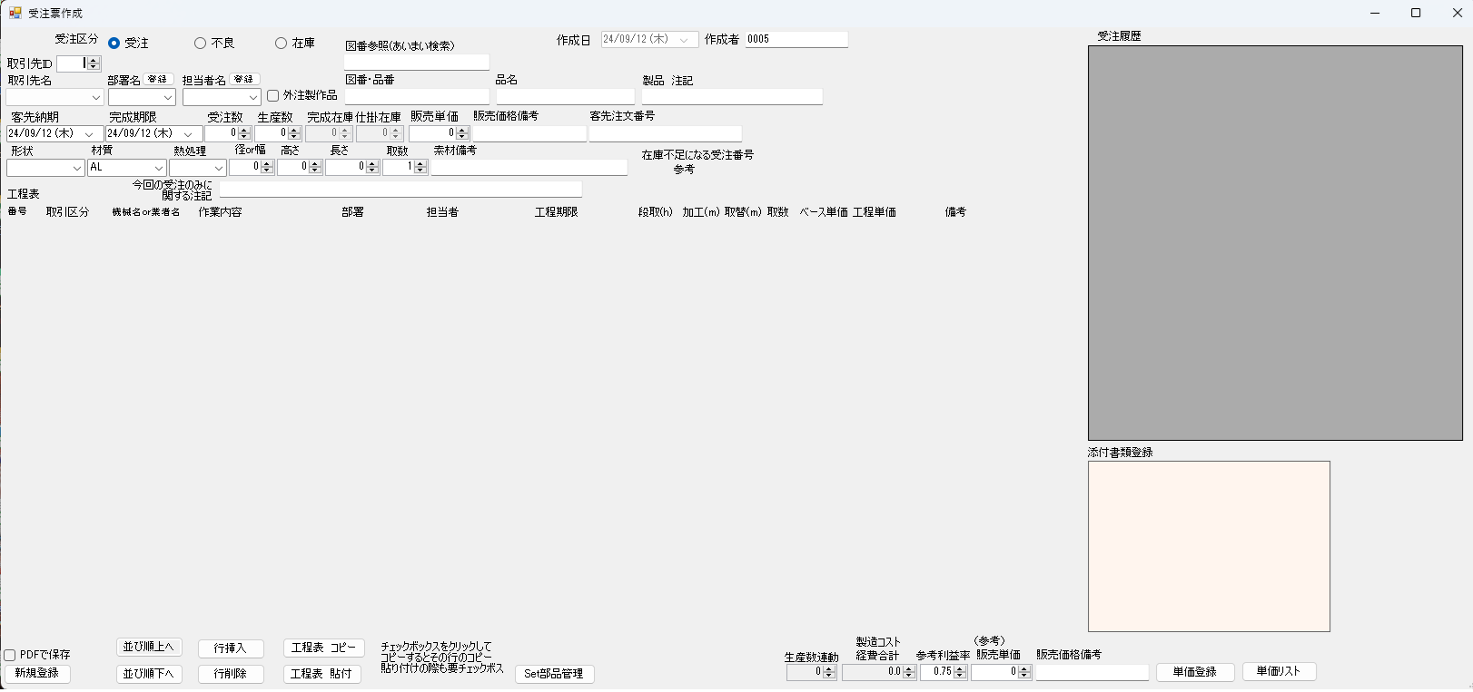Open the 取引先名 dropdown
Viewport: 1473px width, 692px height.
click(96, 97)
